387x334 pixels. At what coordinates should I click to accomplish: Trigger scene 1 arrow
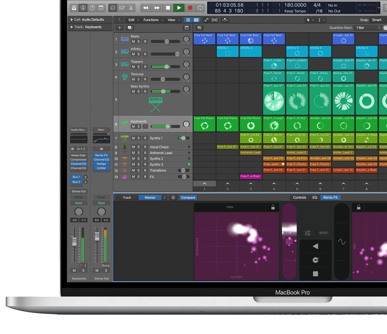pos(204,184)
